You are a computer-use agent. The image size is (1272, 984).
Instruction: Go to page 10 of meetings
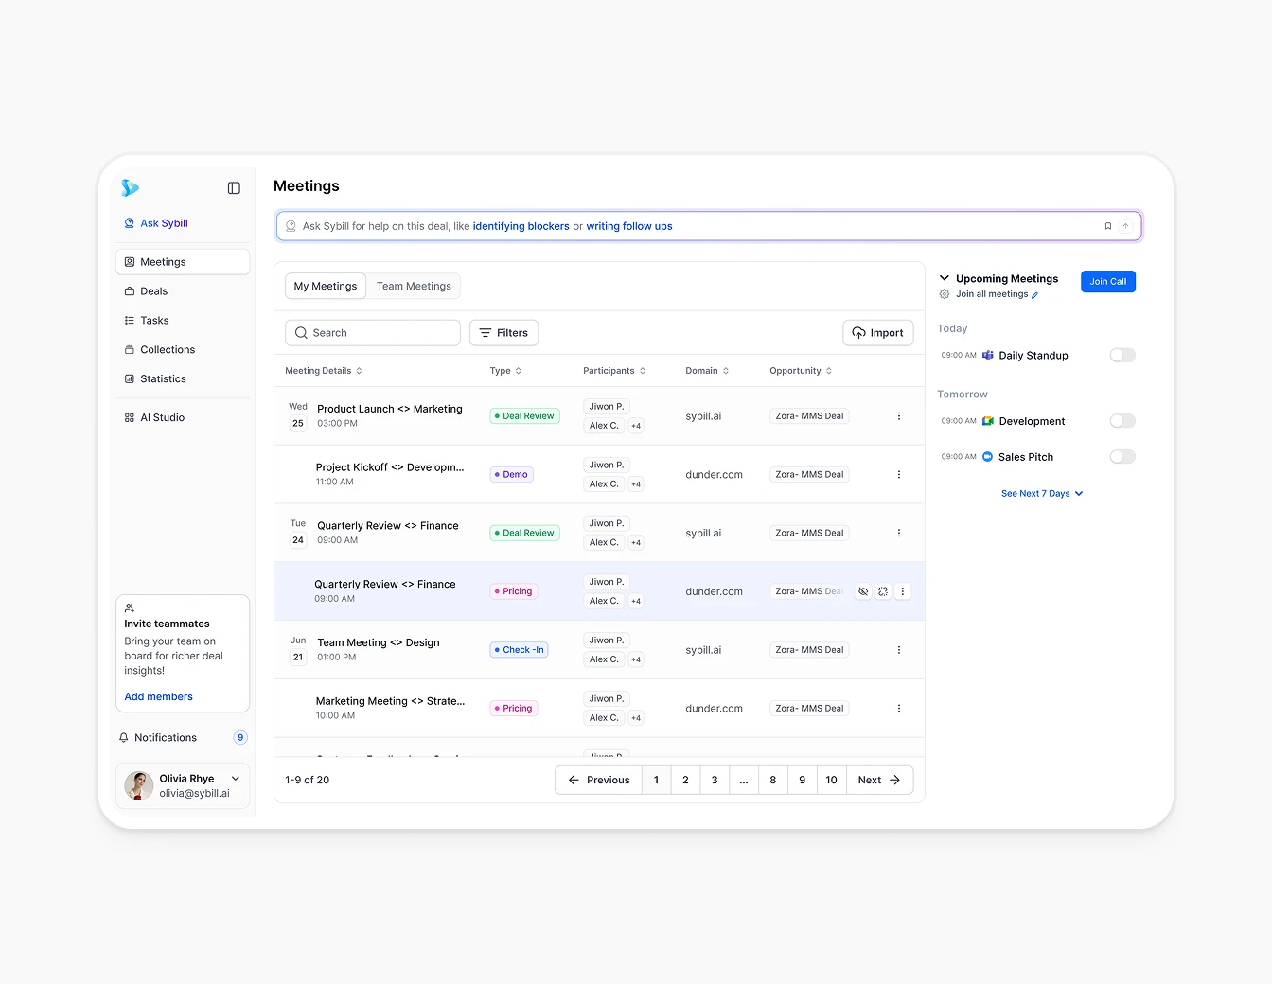tap(831, 780)
